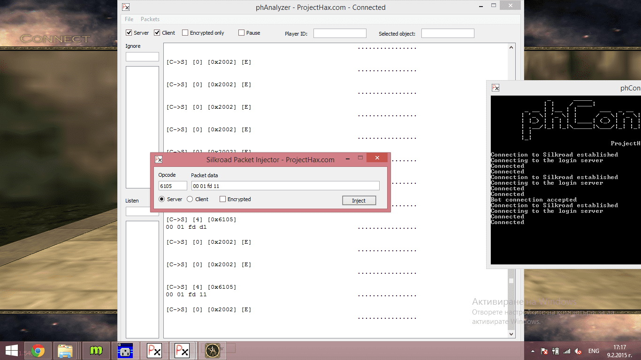Image resolution: width=641 pixels, height=360 pixels.
Task: Click the 'Ignore' label in phAnalyzer
Action: click(x=133, y=46)
